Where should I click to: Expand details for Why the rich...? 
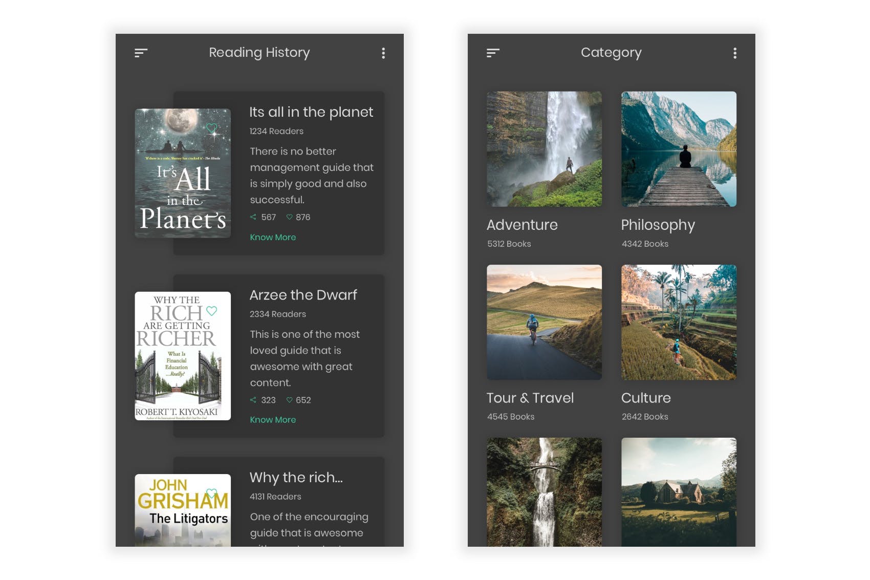click(x=296, y=478)
